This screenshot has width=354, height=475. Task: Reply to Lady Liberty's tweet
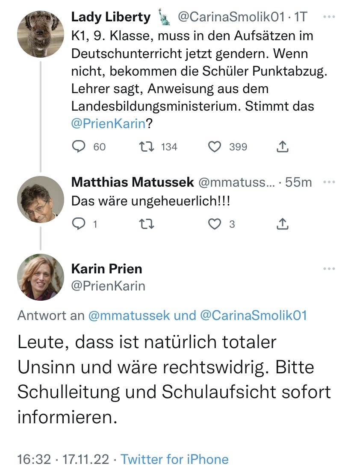coord(79,147)
